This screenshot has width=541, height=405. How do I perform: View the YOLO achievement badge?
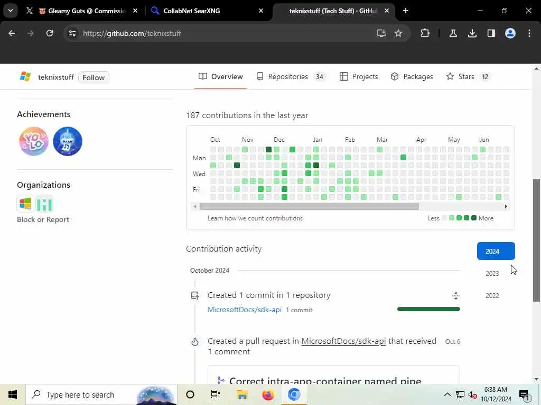33,141
